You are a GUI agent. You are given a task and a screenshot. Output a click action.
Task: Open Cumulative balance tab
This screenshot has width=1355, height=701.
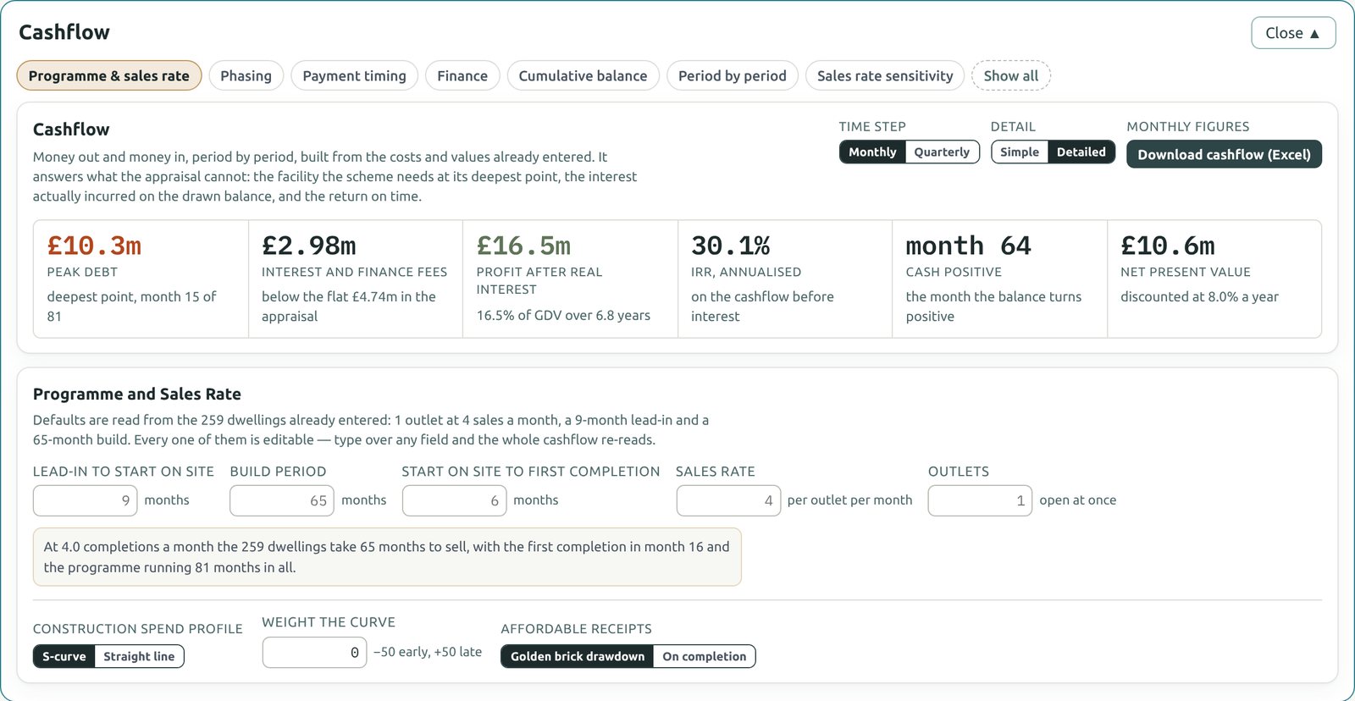tap(583, 75)
